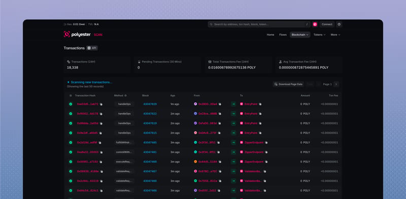The width and height of the screenshot is (406, 199).
Task: Copy From address in block 43047468 row
Action: (220, 161)
